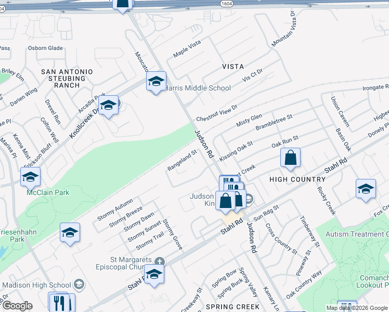
Task: Open the school marker above McClain Park
Action: [x=30, y=177]
